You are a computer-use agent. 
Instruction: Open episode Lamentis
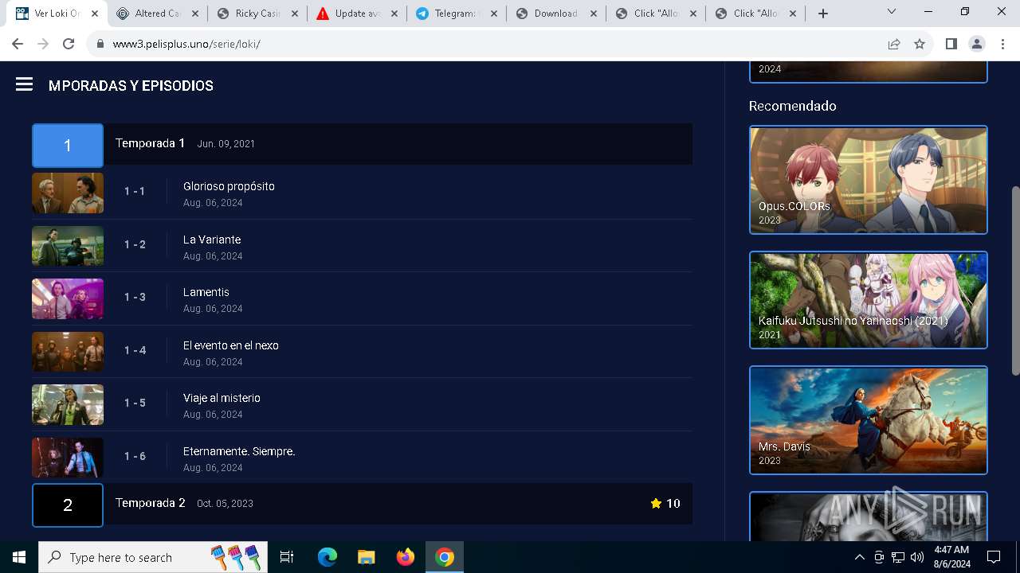tap(206, 292)
